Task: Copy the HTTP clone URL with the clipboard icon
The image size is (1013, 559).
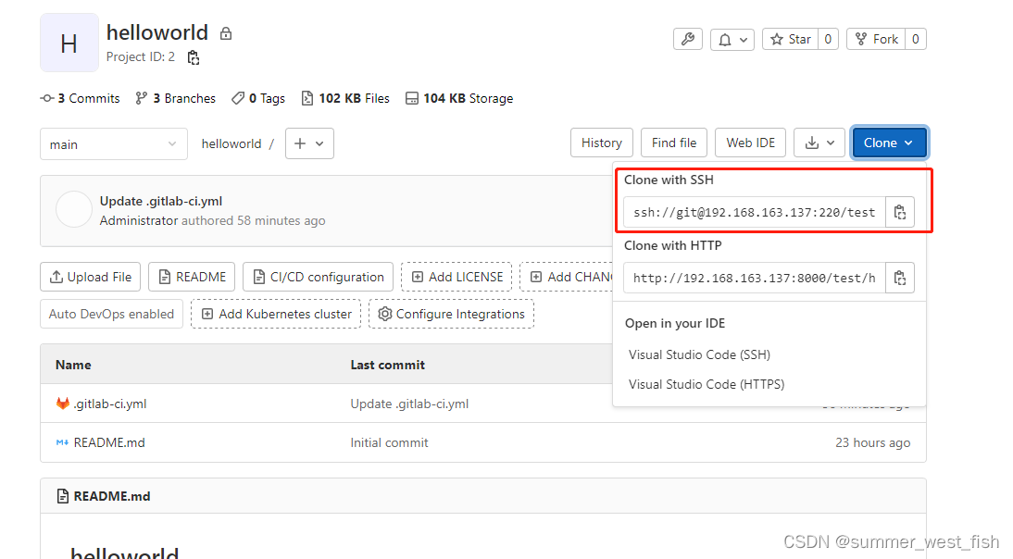Action: point(899,277)
